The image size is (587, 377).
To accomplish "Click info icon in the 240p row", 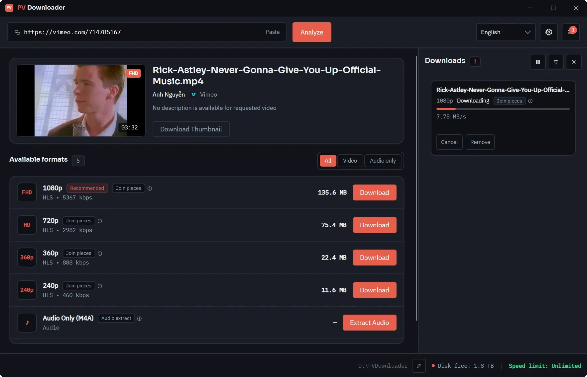I will (100, 286).
